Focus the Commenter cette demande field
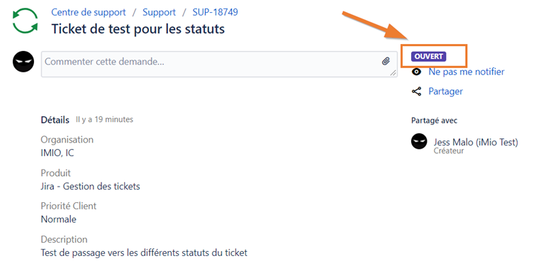This screenshot has width=536, height=266. click(x=219, y=64)
